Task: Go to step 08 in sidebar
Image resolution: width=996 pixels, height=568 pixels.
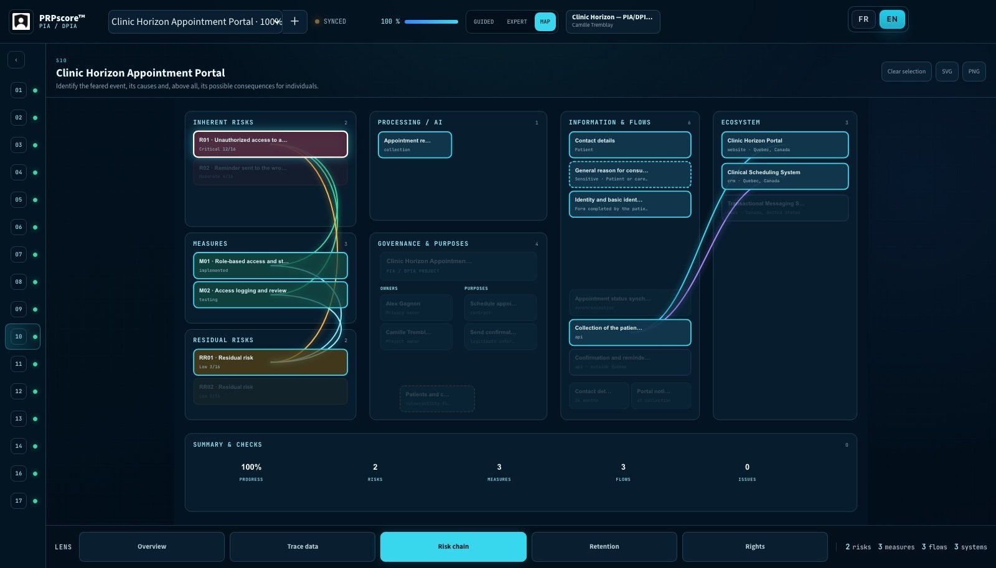Action: pos(19,282)
